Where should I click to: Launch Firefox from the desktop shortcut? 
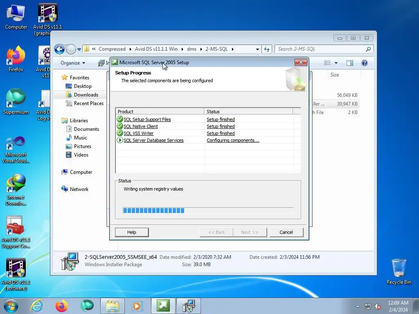click(16, 59)
